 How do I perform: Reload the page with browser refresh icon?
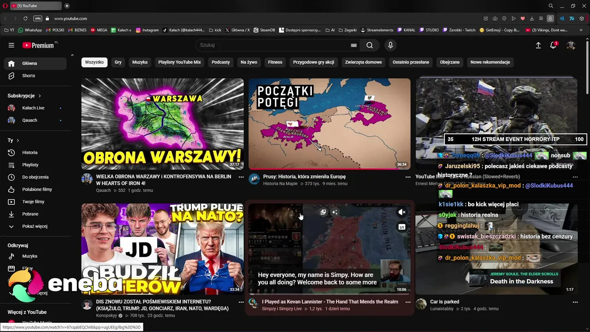click(25, 18)
